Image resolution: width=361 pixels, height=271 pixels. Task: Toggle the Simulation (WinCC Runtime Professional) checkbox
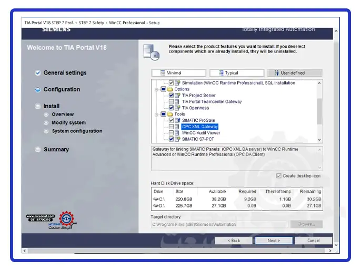(171, 83)
